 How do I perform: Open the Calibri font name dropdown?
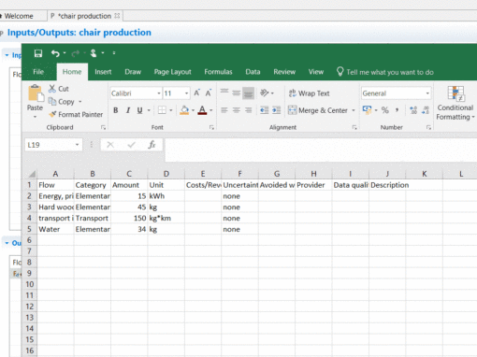[x=159, y=93]
